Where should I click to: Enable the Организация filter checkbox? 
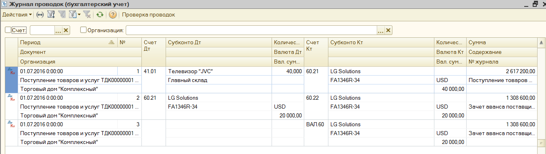pos(83,30)
